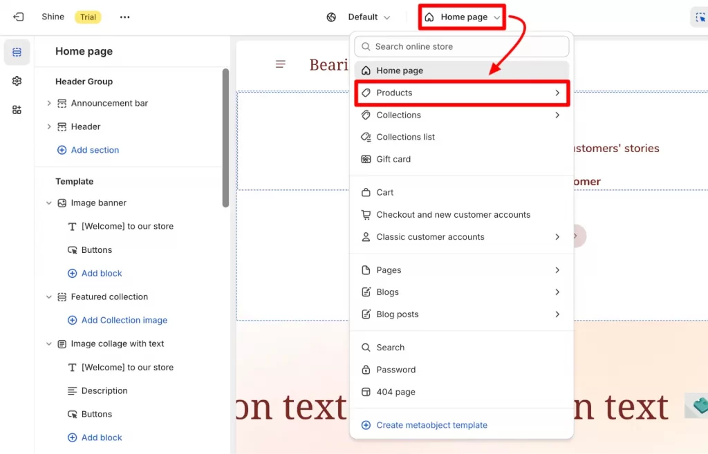Select Gift card page

coord(393,159)
